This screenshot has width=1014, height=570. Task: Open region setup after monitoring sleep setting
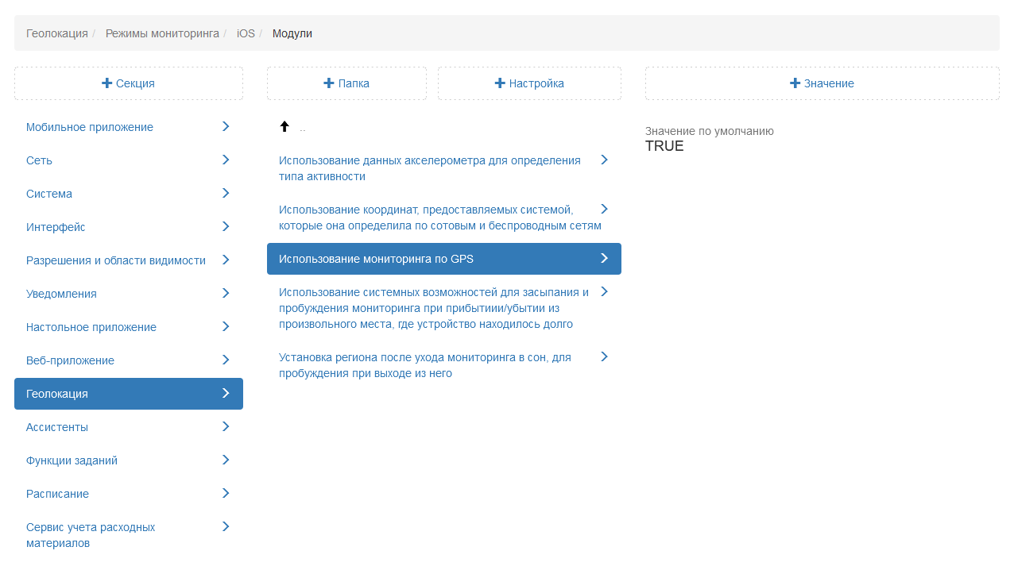[x=425, y=365]
